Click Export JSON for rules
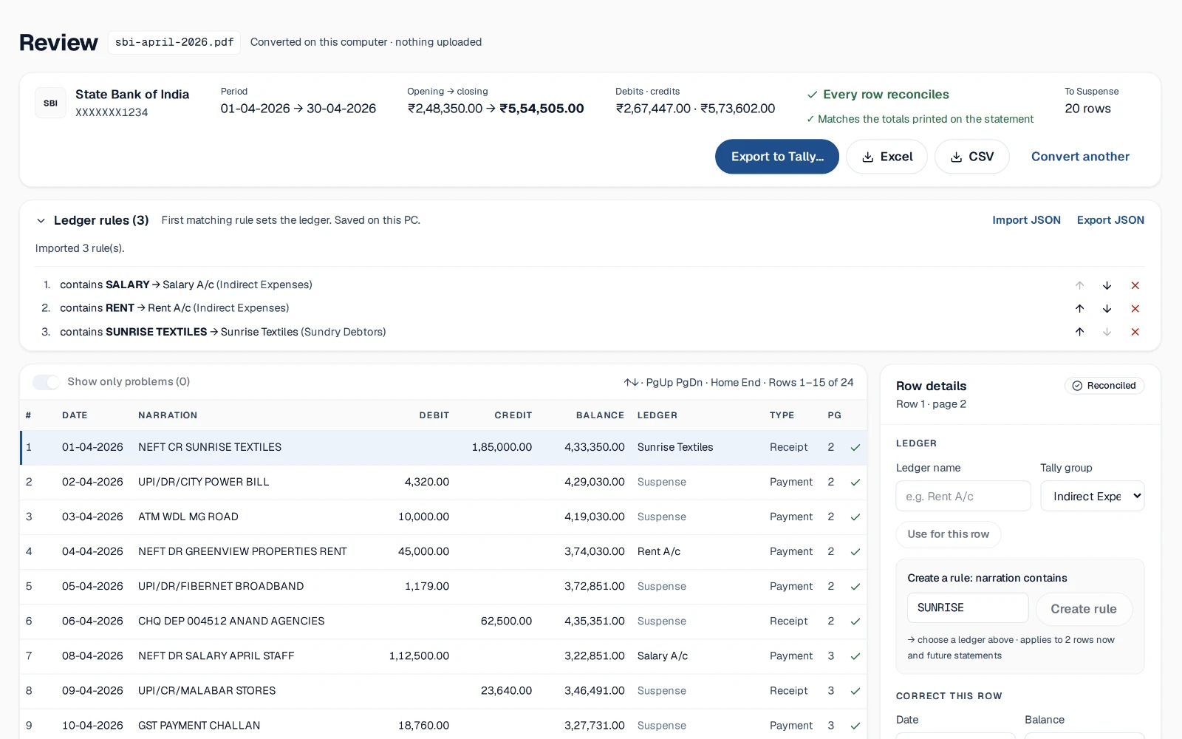 click(x=1110, y=220)
